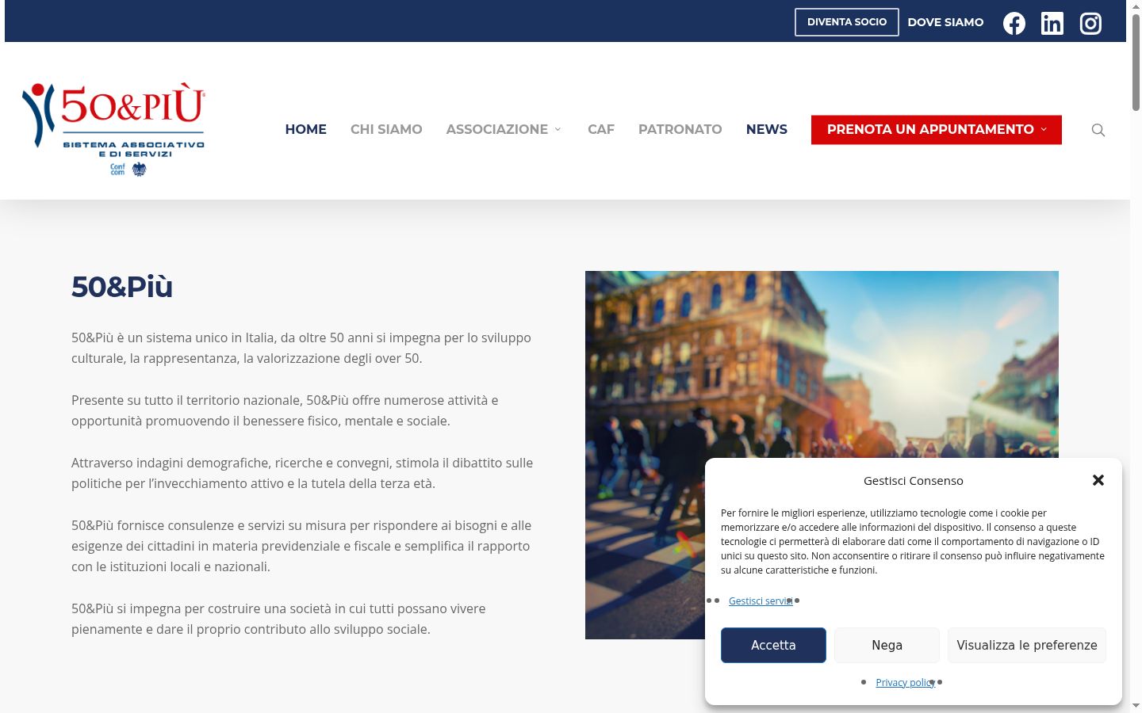Click the Gestisci Consenso dialog title
The image size is (1142, 713).
tap(914, 481)
